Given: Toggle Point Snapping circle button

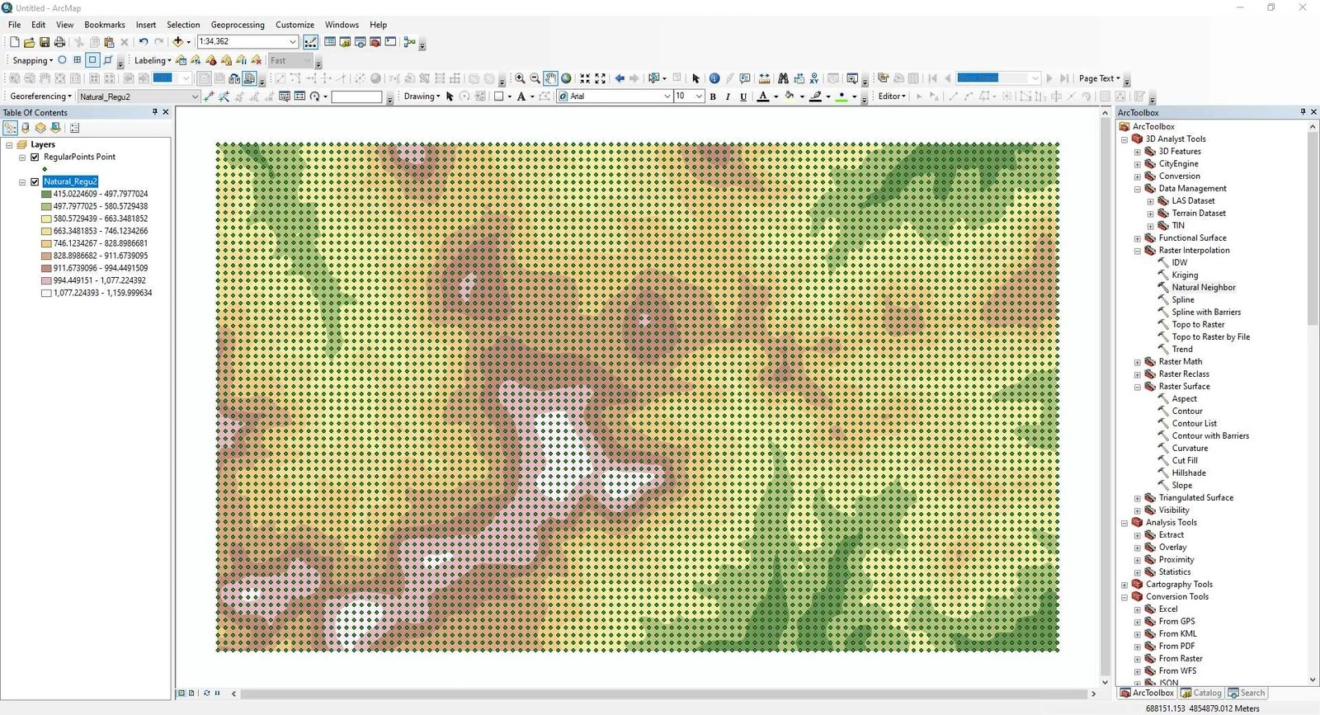Looking at the screenshot, I should [x=62, y=60].
